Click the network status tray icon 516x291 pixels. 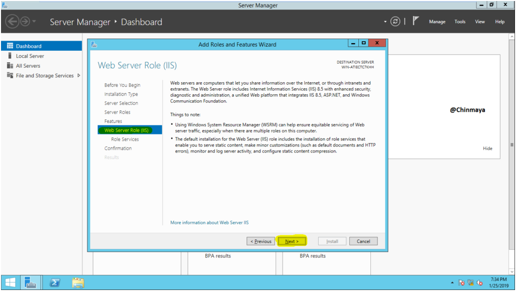(x=471, y=282)
